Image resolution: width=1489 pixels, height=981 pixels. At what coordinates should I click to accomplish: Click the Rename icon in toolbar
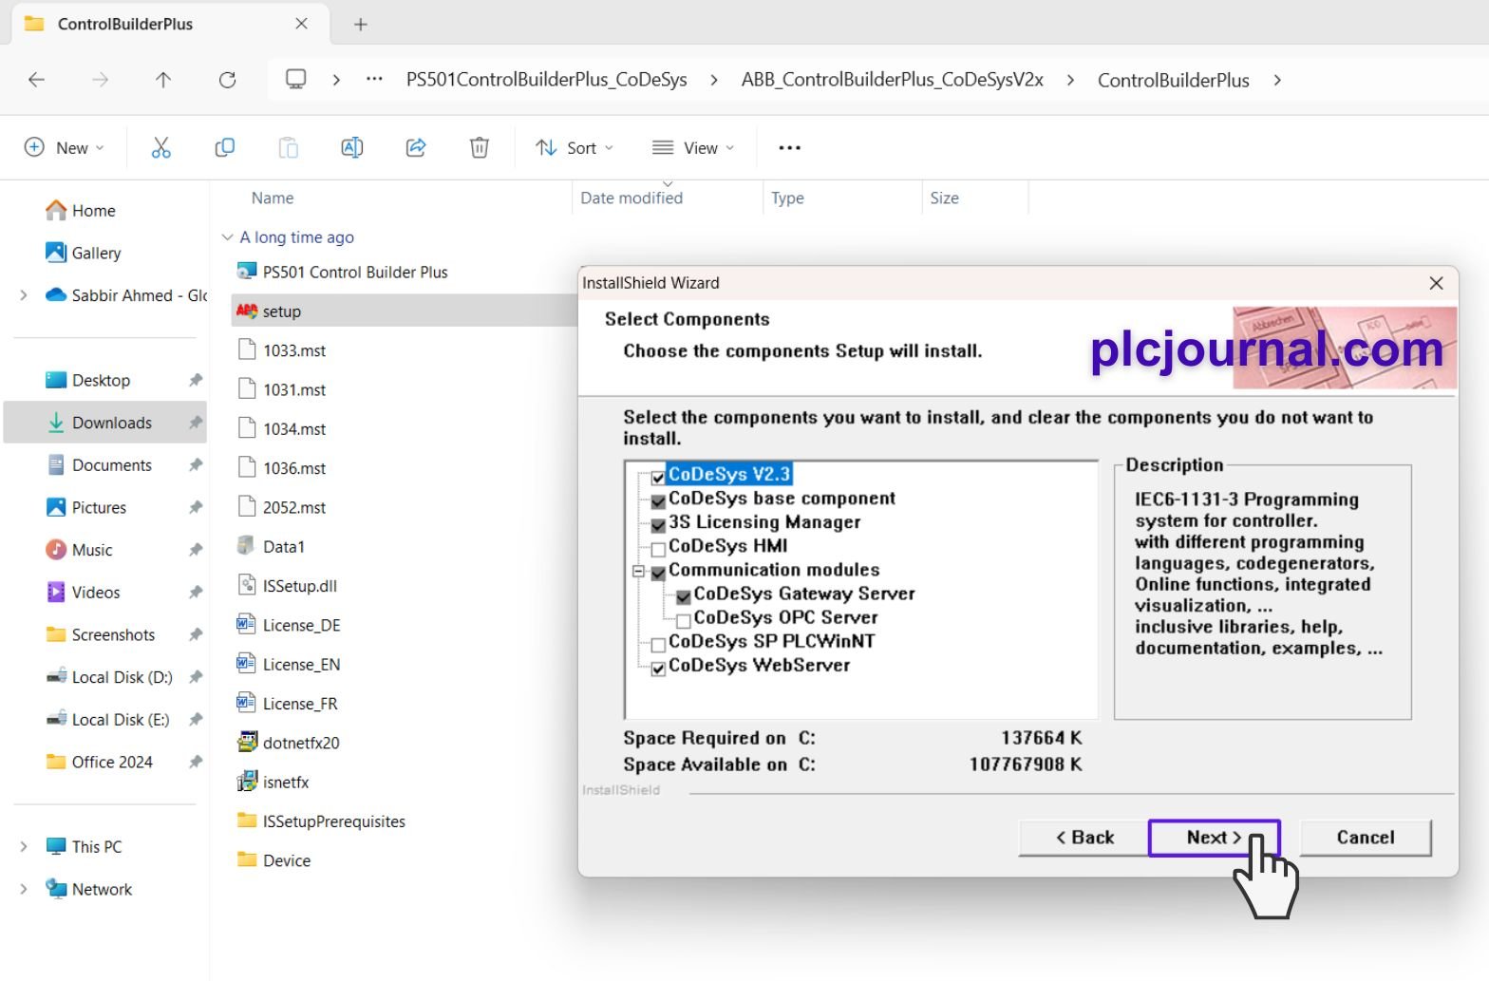coord(351,147)
